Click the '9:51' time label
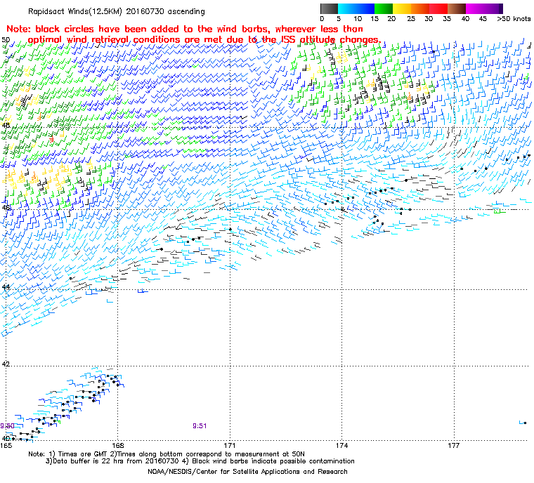This screenshot has height=483, width=534. point(200,426)
